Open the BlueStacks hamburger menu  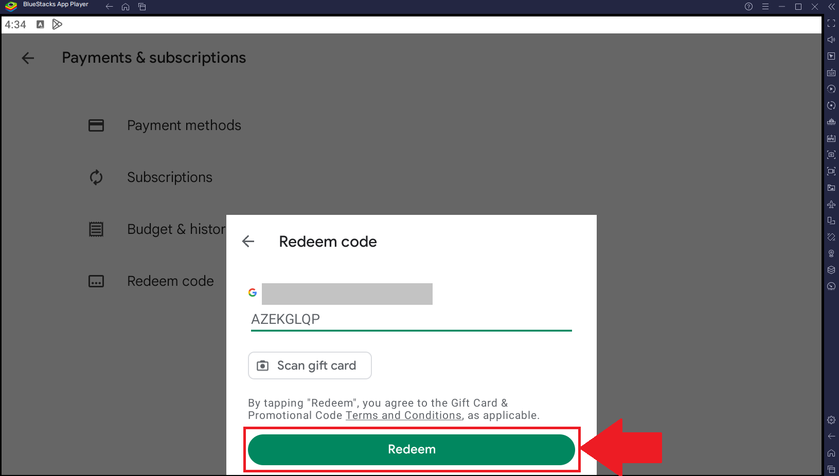pyautogui.click(x=765, y=7)
